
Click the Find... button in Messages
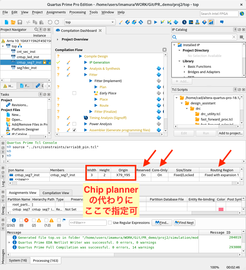tap(162, 223)
